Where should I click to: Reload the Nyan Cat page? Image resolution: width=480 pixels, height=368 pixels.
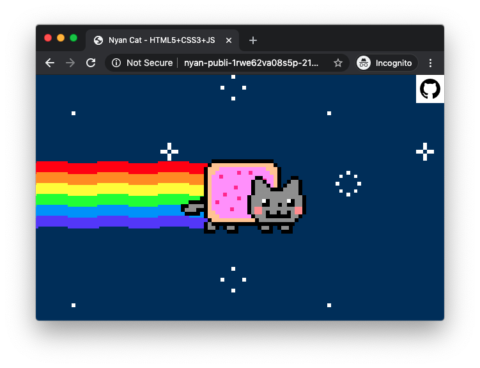91,63
